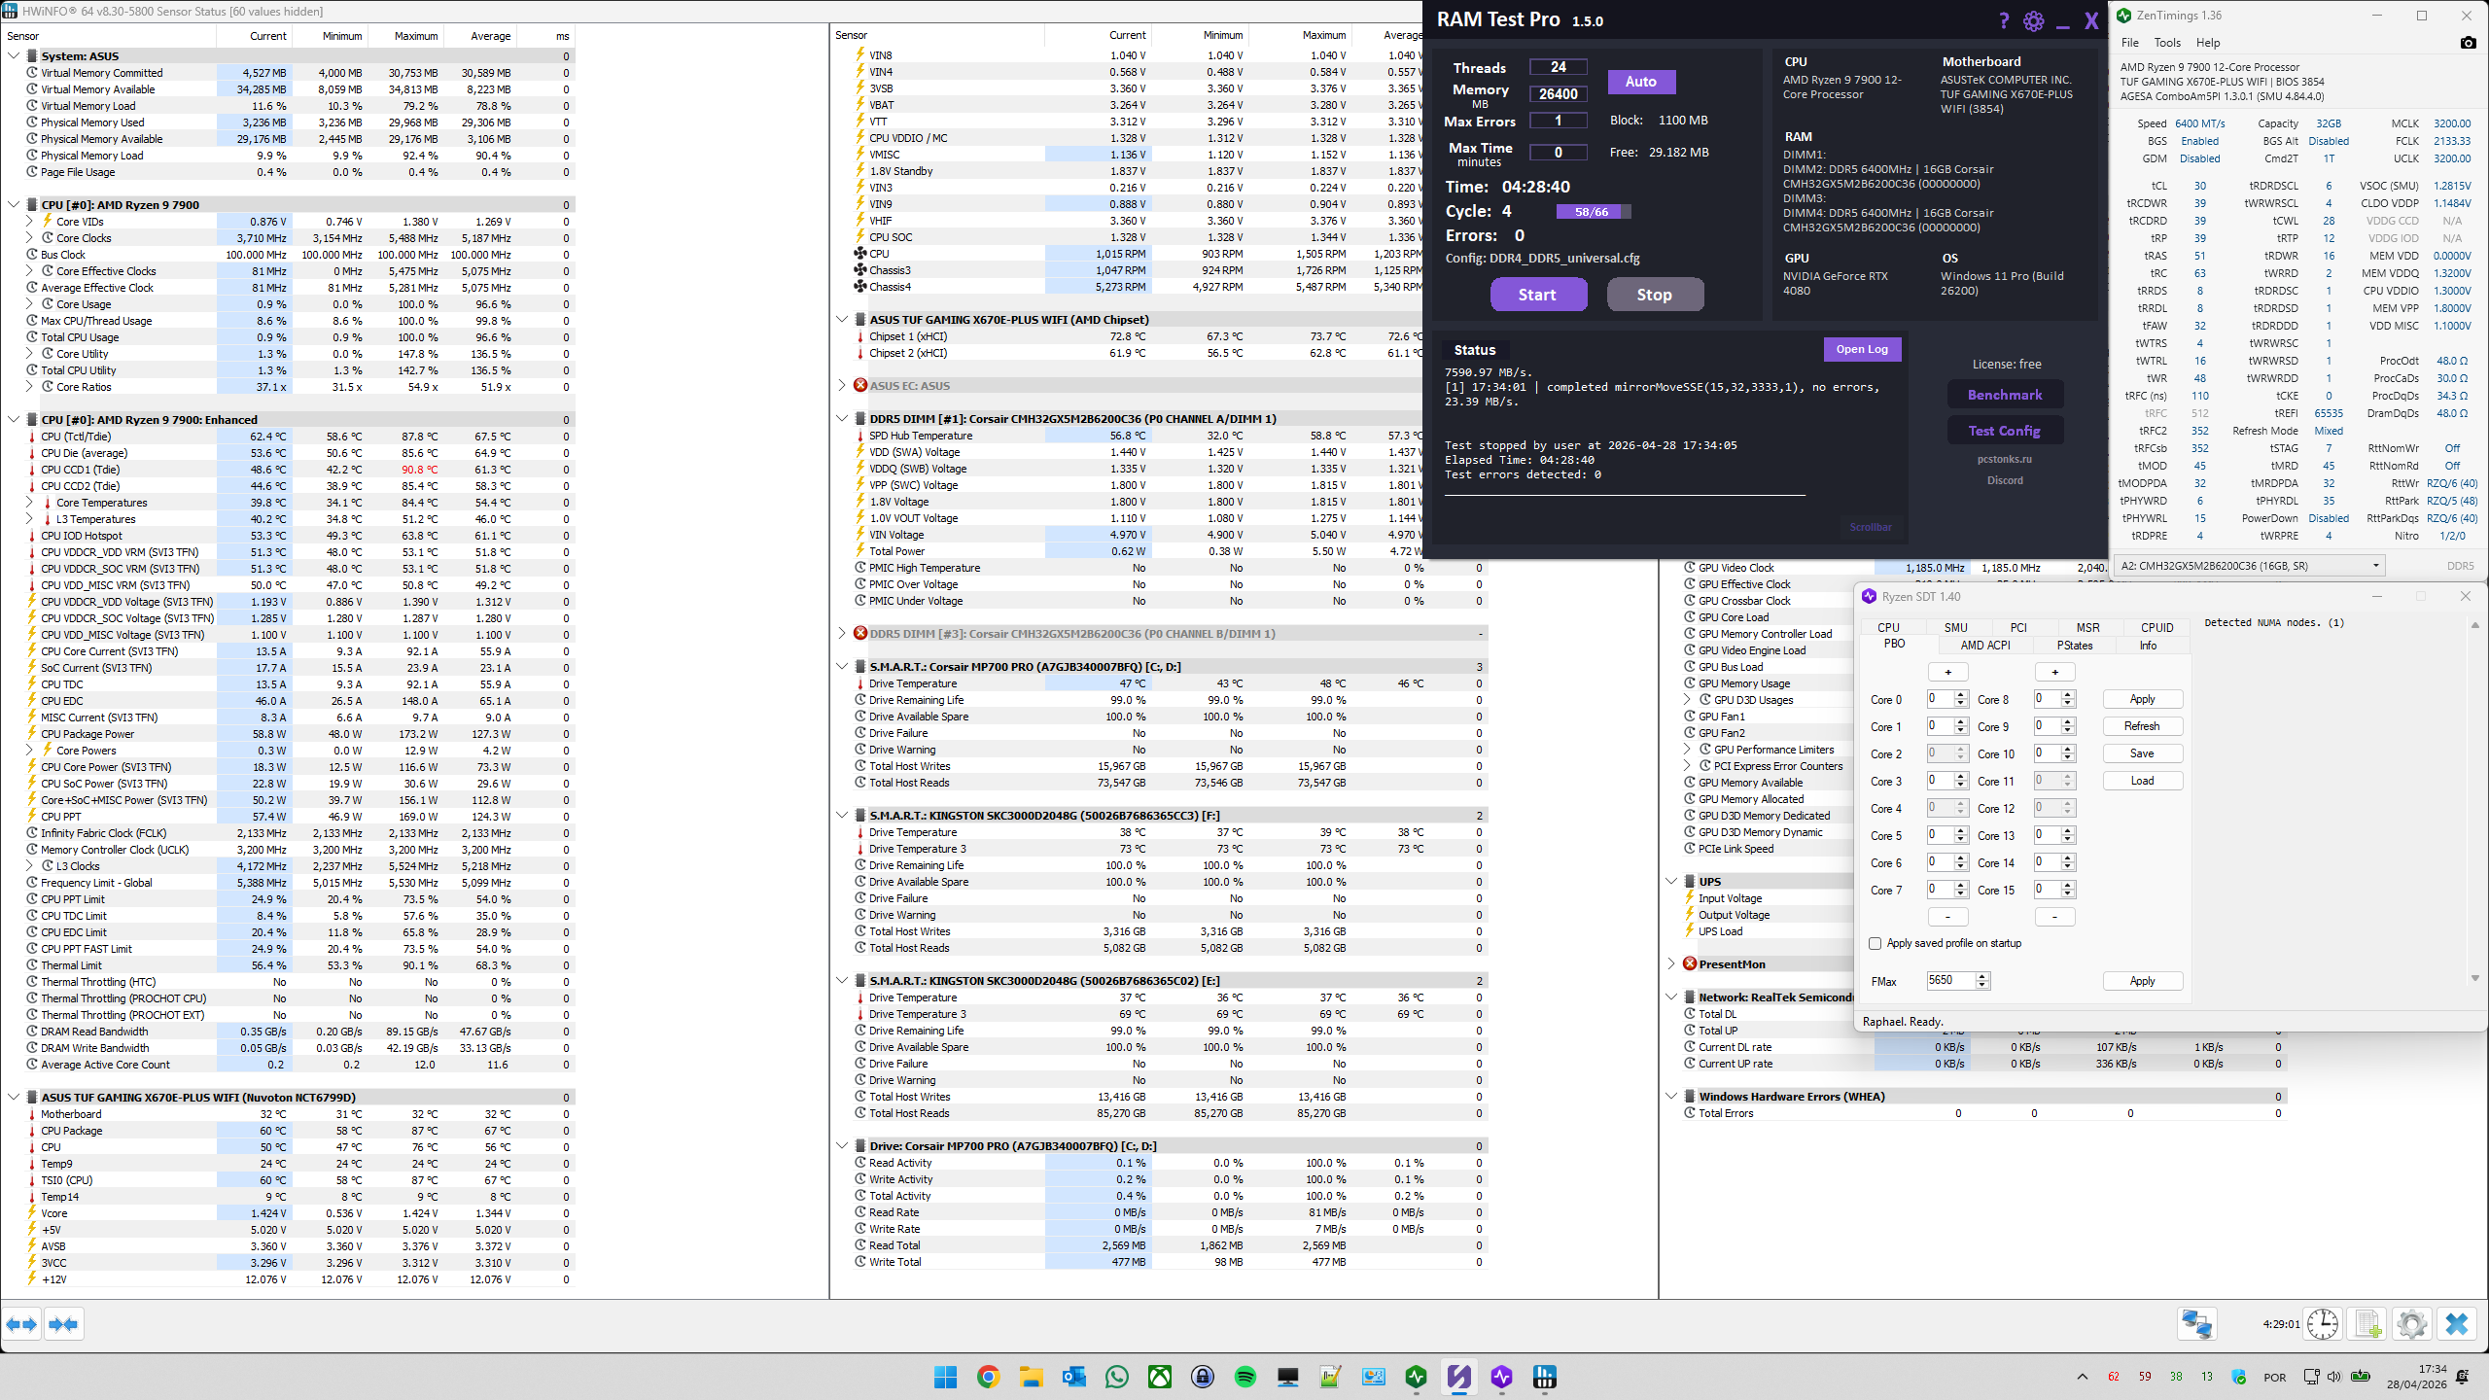Click the Start button in RAM Test Pro
This screenshot has height=1400, width=2489.
coord(1538,295)
